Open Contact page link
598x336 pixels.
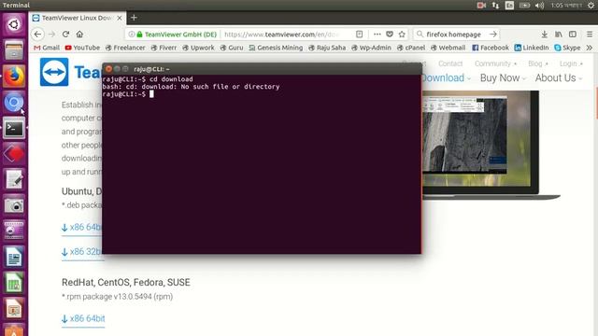(x=450, y=63)
